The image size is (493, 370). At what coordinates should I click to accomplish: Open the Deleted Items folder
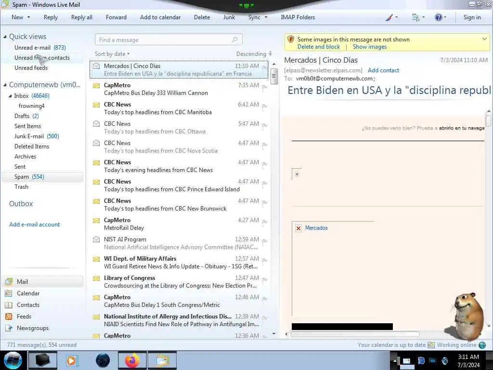point(31,146)
